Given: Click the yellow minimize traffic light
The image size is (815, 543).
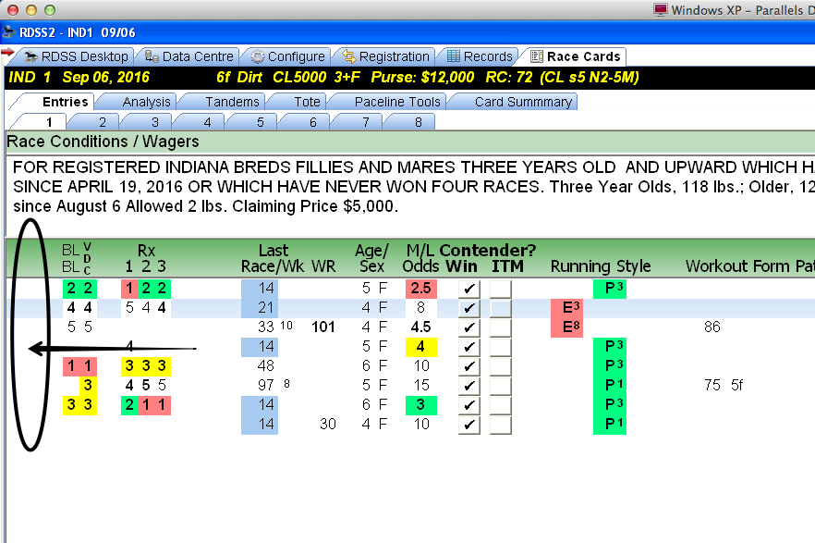Looking at the screenshot, I should pos(31,10).
